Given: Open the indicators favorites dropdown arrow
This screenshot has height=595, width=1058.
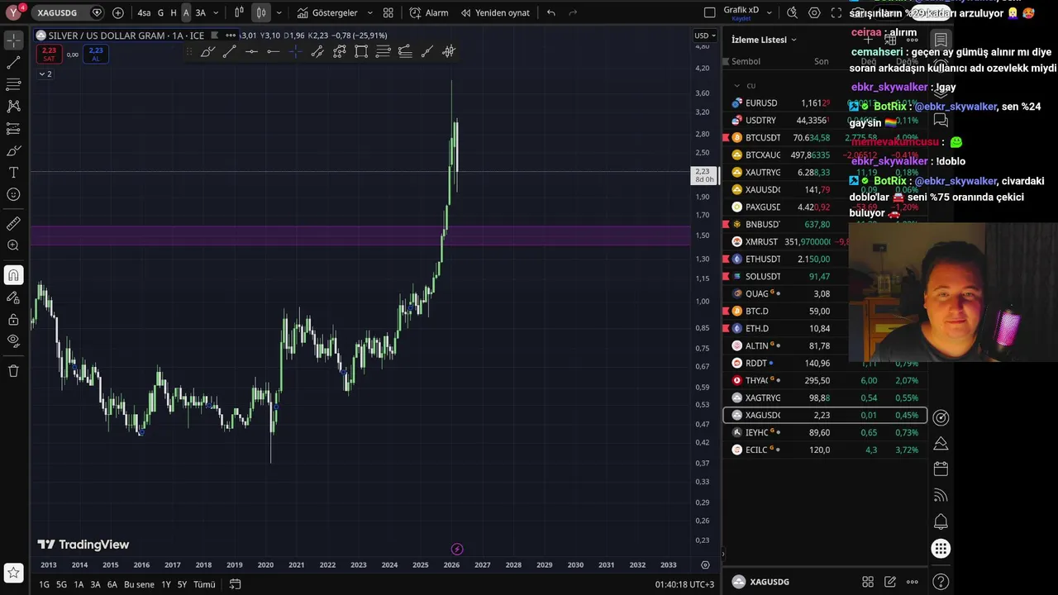Looking at the screenshot, I should point(369,12).
